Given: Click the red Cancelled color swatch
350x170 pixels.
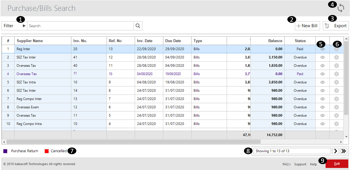Looking at the screenshot, I should pos(47,151).
